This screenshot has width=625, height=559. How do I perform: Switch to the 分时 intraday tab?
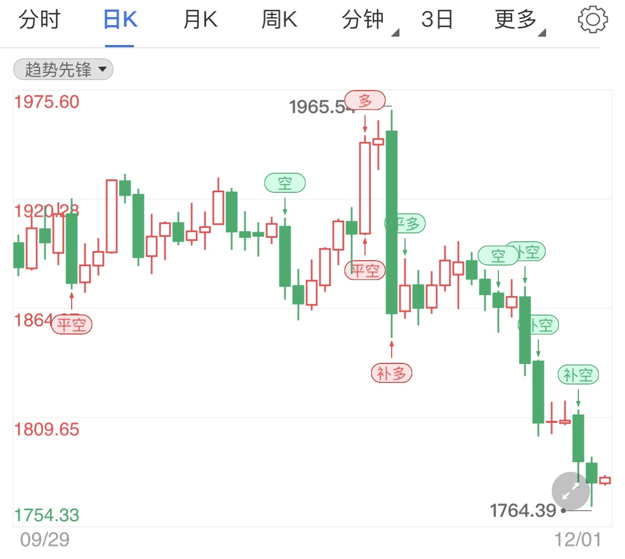(x=39, y=18)
